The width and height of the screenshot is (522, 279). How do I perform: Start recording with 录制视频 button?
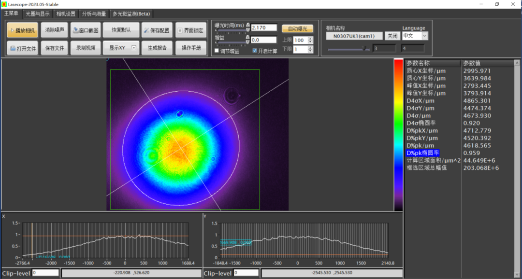pyautogui.click(x=86, y=48)
